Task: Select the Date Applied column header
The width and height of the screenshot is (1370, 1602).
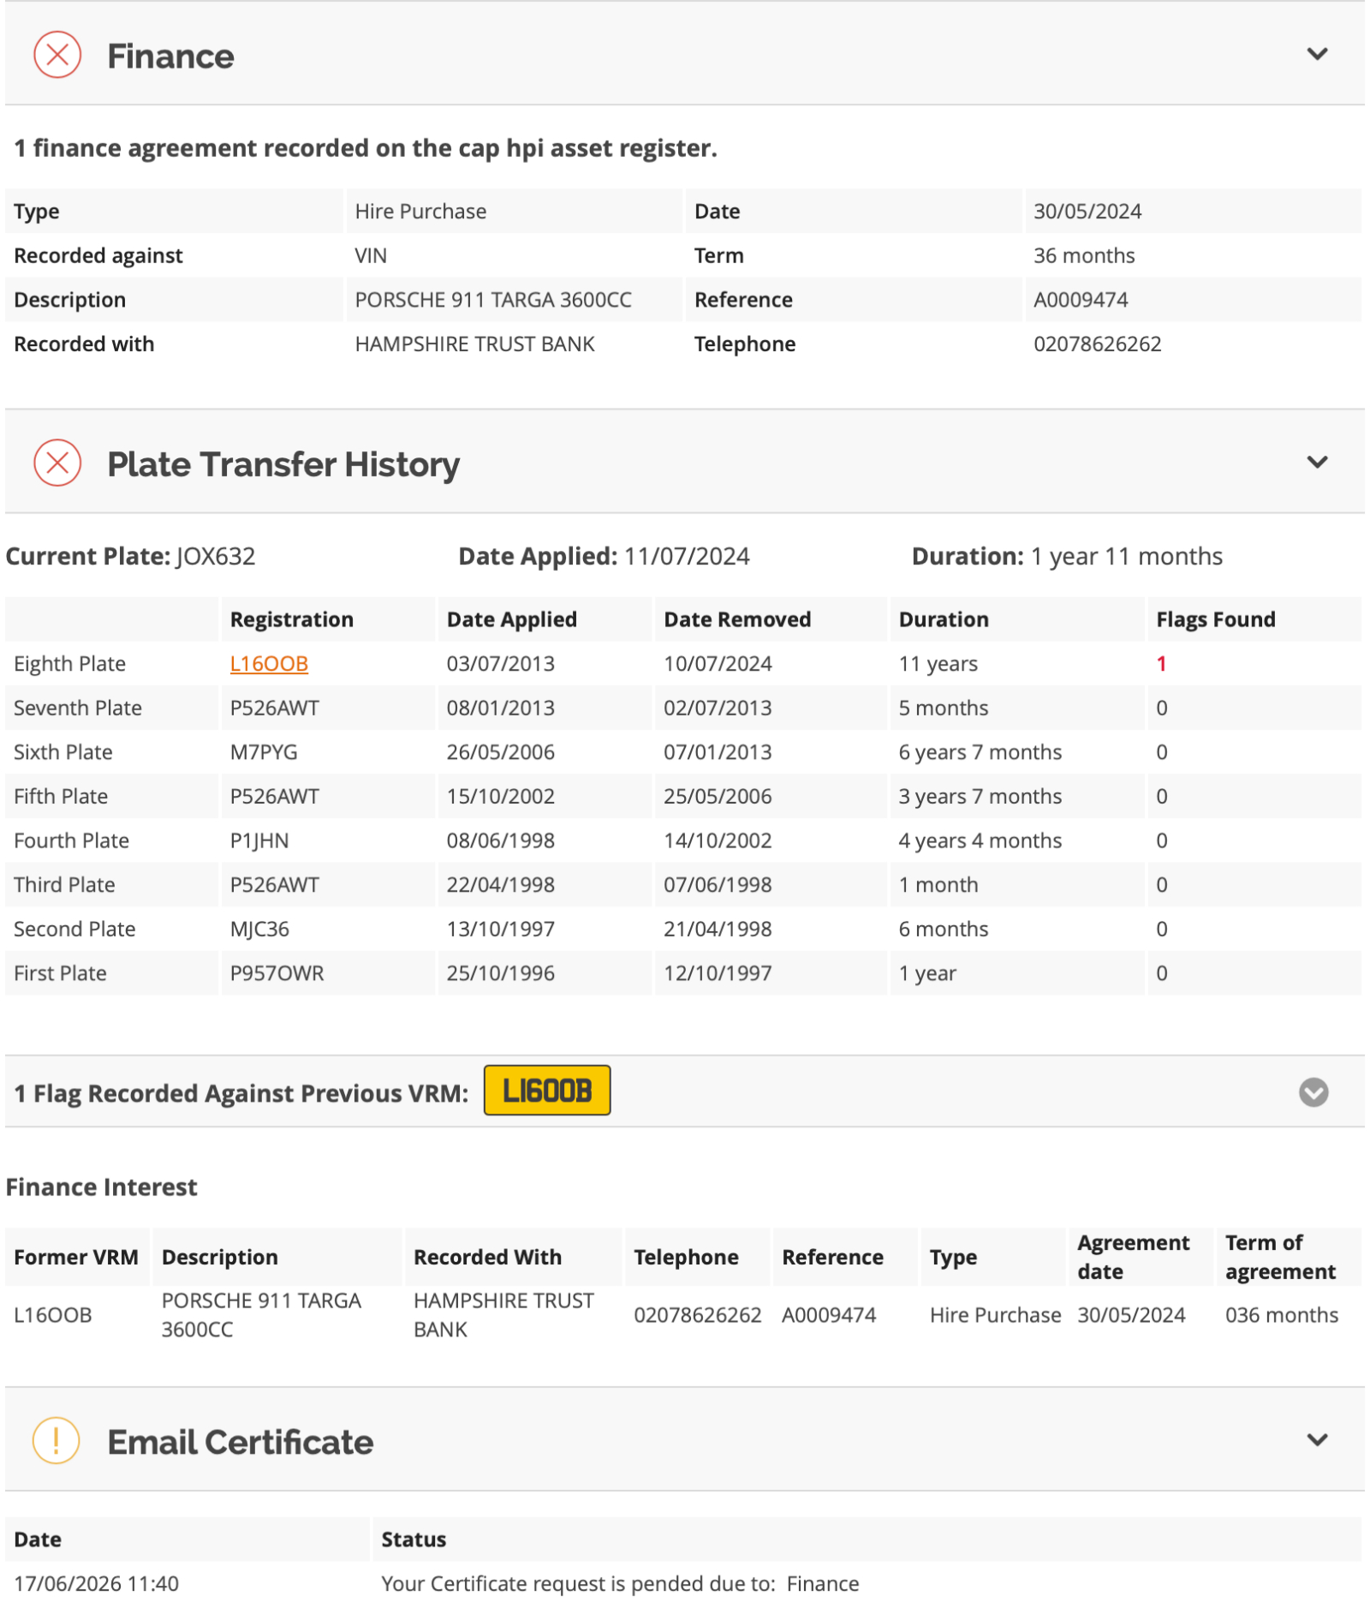Action: tap(511, 619)
